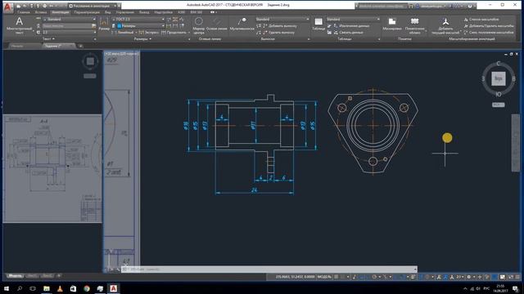Toggle auto-add annotation scales in status bar
This screenshot has height=294, width=524.
(x=445, y=277)
